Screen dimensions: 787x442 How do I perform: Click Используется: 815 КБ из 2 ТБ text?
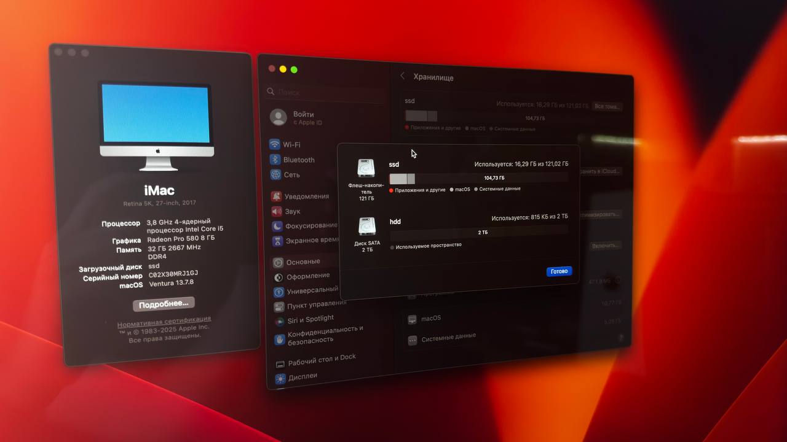529,218
